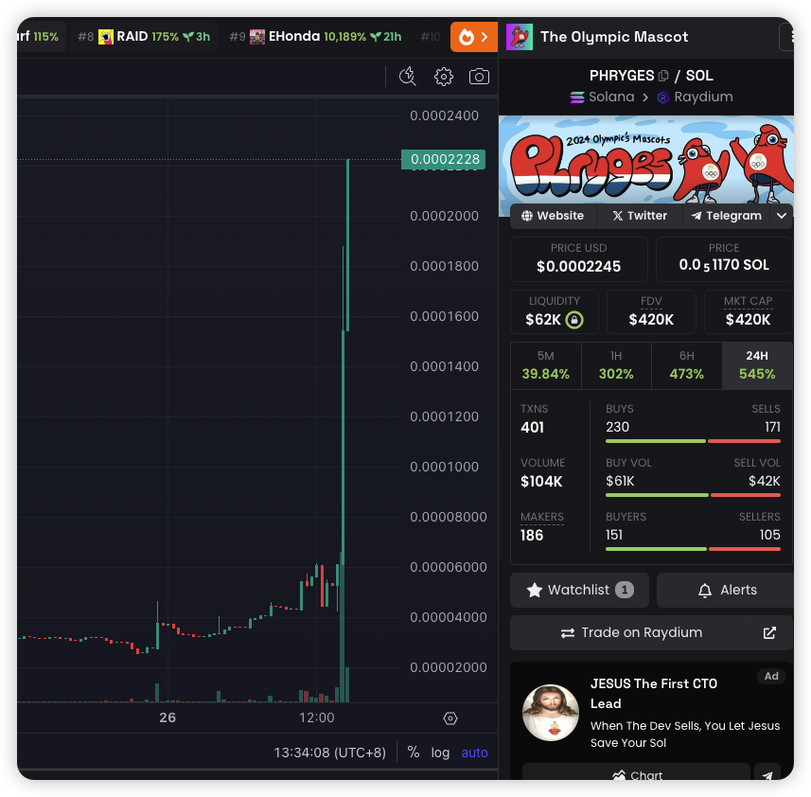The height and width of the screenshot is (797, 811).
Task: Click the 12:00 time axis label
Action: 317,717
